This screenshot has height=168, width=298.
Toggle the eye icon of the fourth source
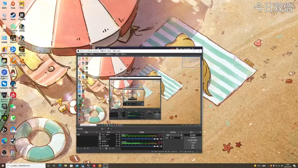[117, 141]
